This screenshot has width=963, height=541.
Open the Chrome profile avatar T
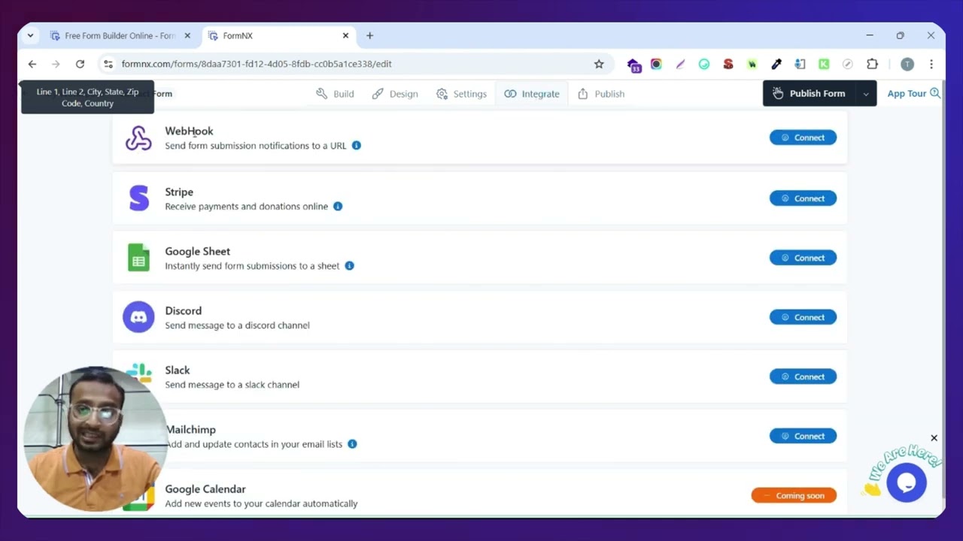907,65
